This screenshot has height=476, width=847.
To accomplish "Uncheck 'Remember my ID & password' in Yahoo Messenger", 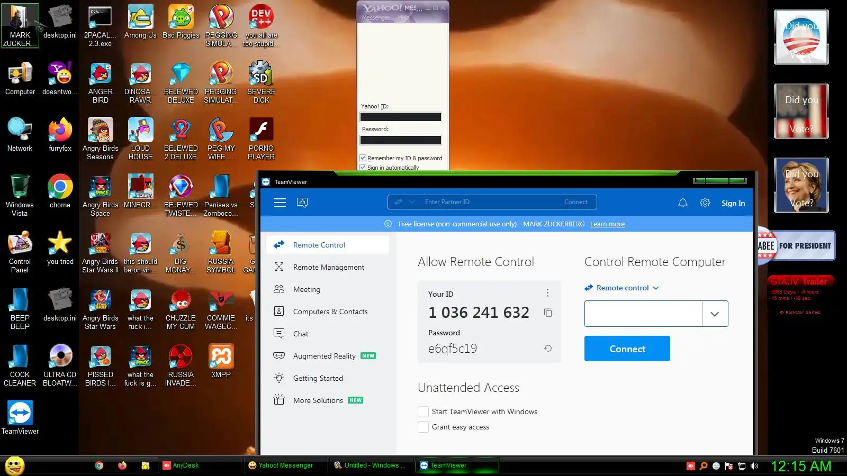I will 363,158.
